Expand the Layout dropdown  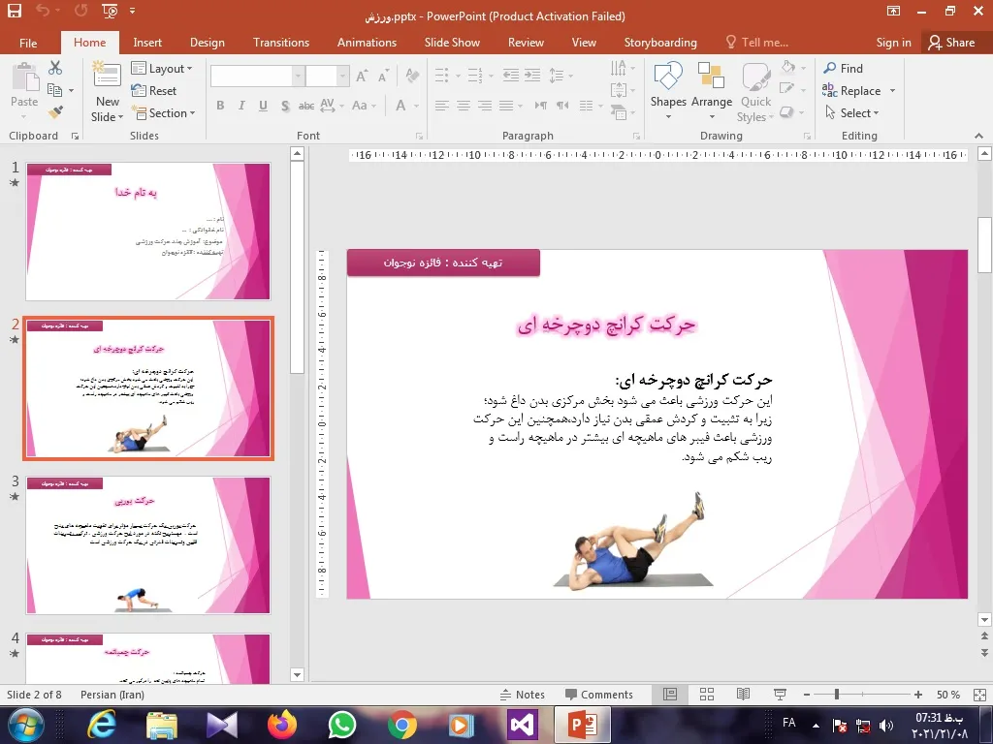click(162, 69)
